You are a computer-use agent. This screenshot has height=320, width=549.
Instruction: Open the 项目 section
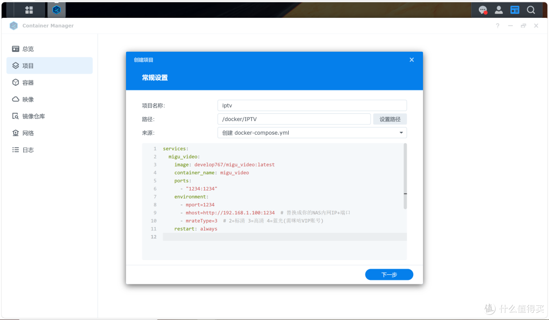pyautogui.click(x=49, y=66)
